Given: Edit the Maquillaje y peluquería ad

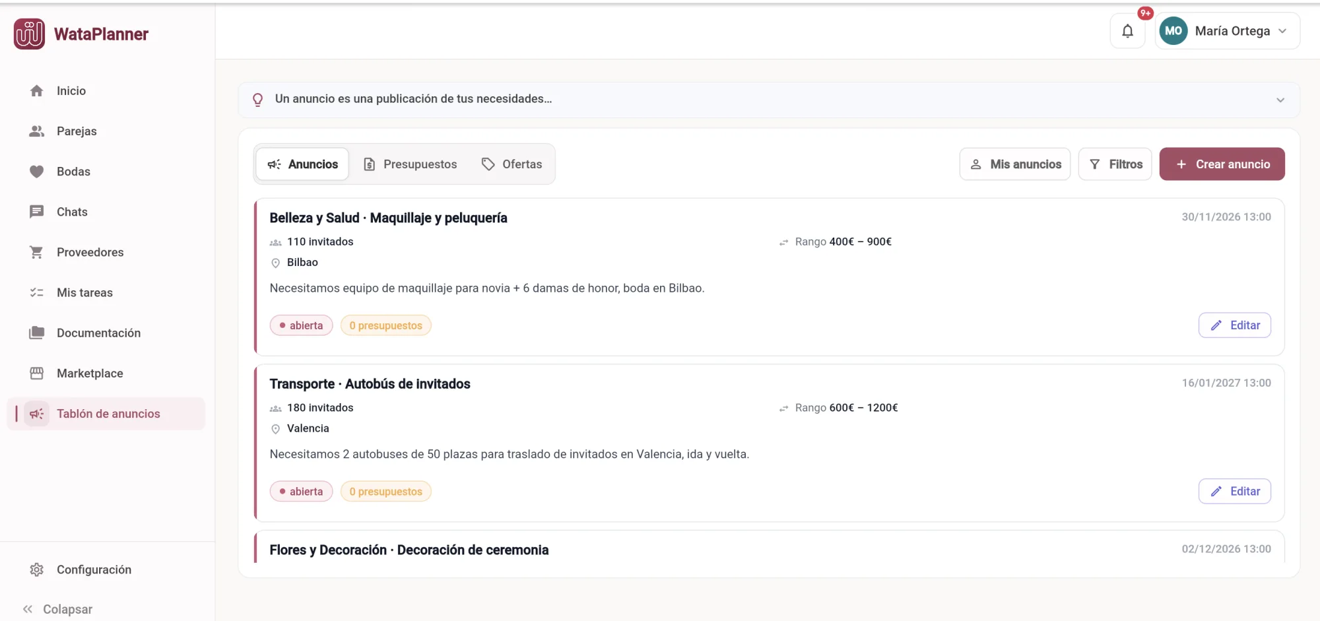Looking at the screenshot, I should click(1235, 325).
